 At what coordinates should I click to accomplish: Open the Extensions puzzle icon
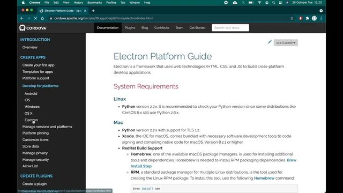pos(307,18)
